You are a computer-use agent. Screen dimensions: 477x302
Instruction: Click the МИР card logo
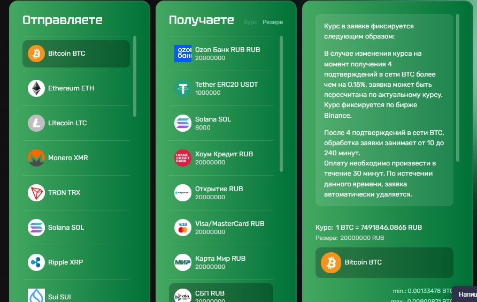point(183,262)
